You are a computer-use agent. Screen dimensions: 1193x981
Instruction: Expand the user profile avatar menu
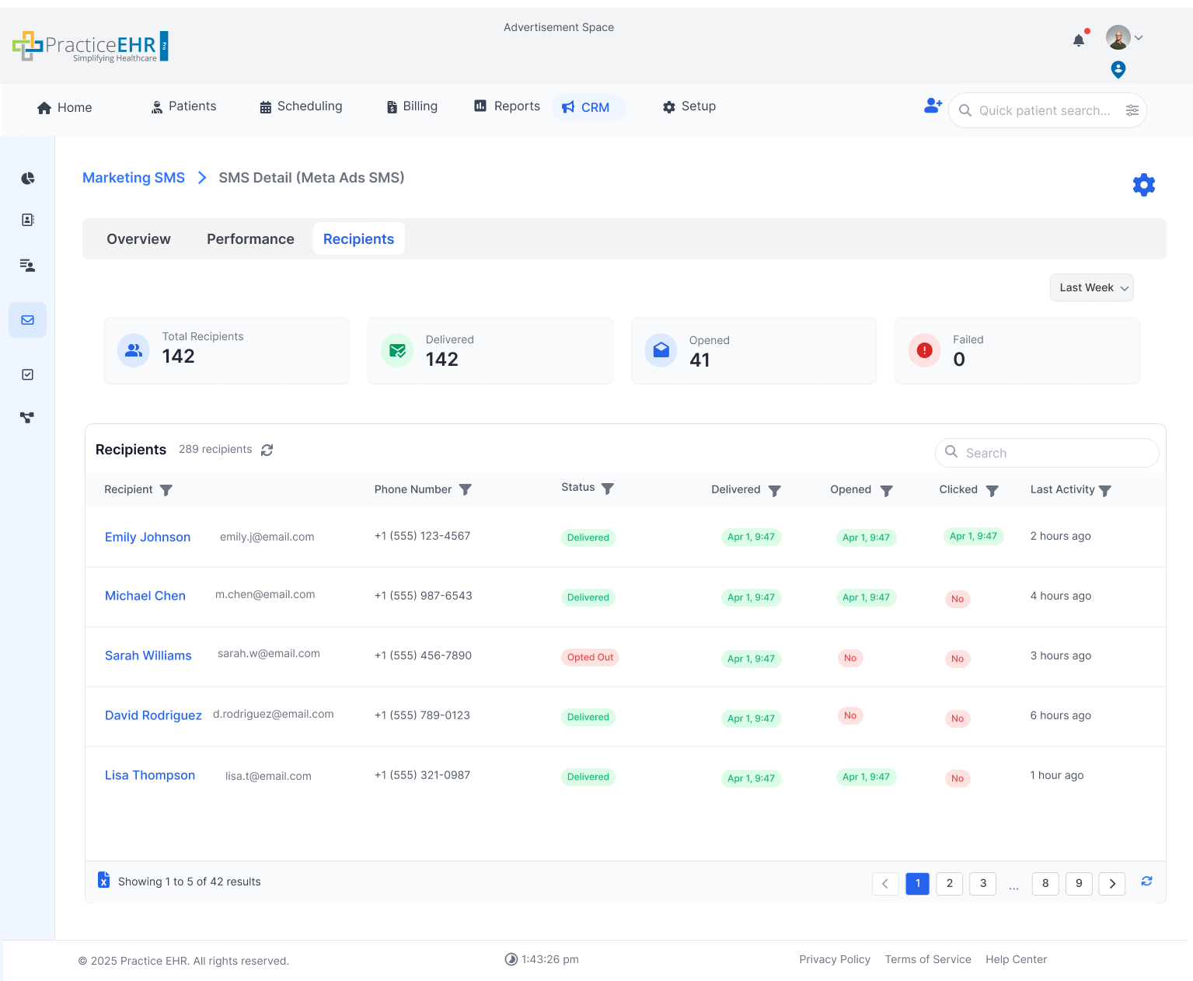point(1123,37)
